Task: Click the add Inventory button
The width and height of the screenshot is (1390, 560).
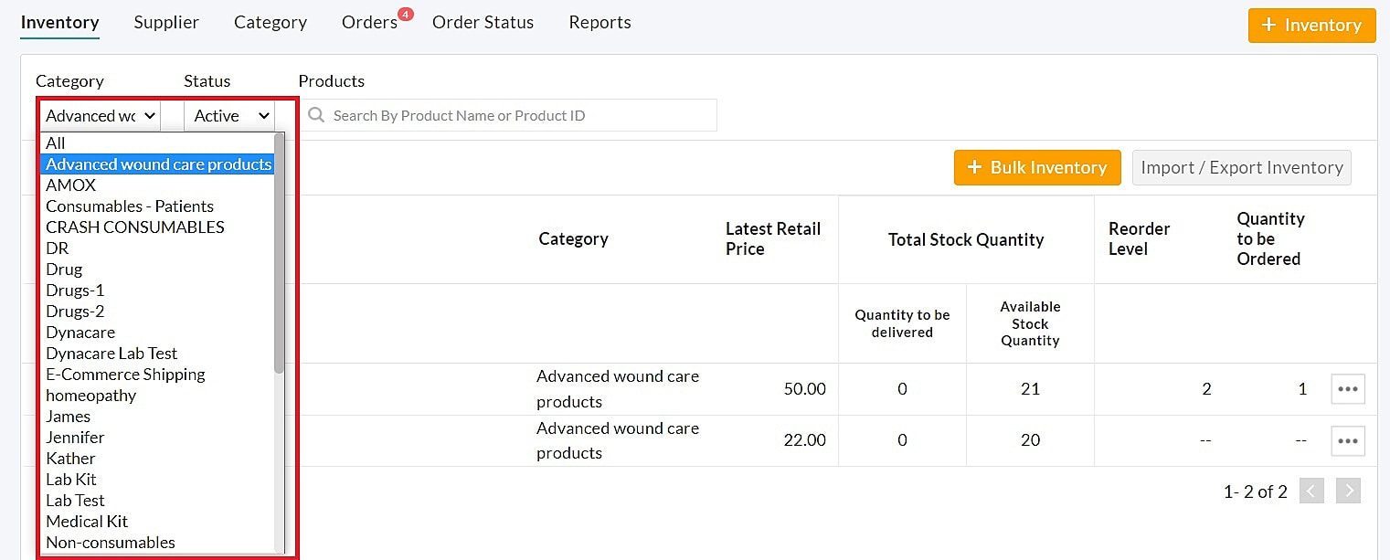Action: tap(1310, 25)
